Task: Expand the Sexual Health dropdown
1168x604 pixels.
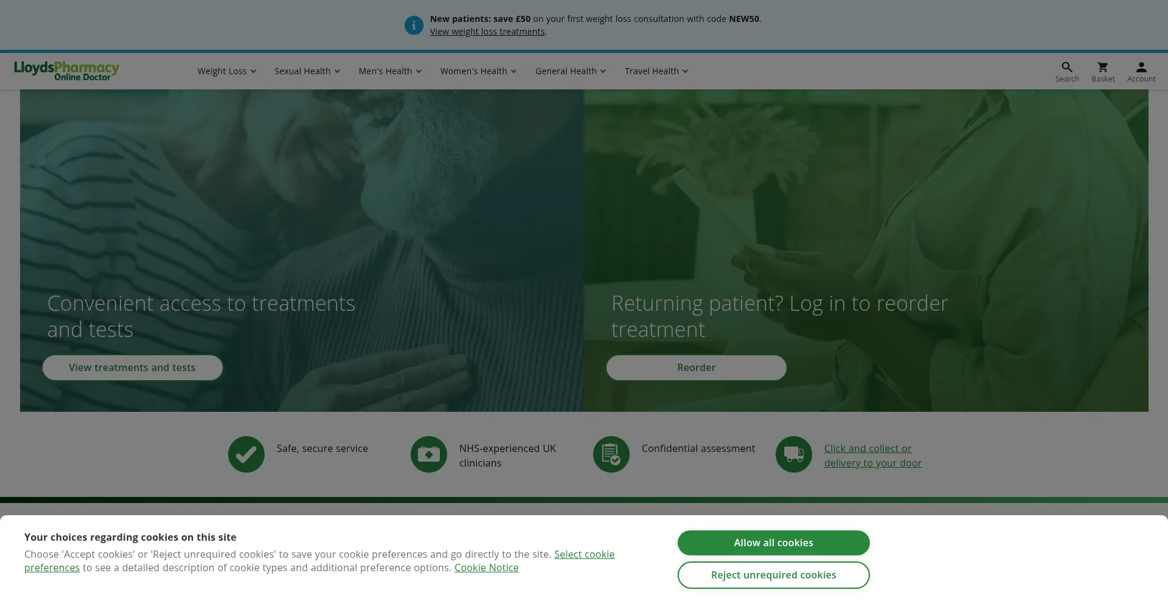Action: 307,71
